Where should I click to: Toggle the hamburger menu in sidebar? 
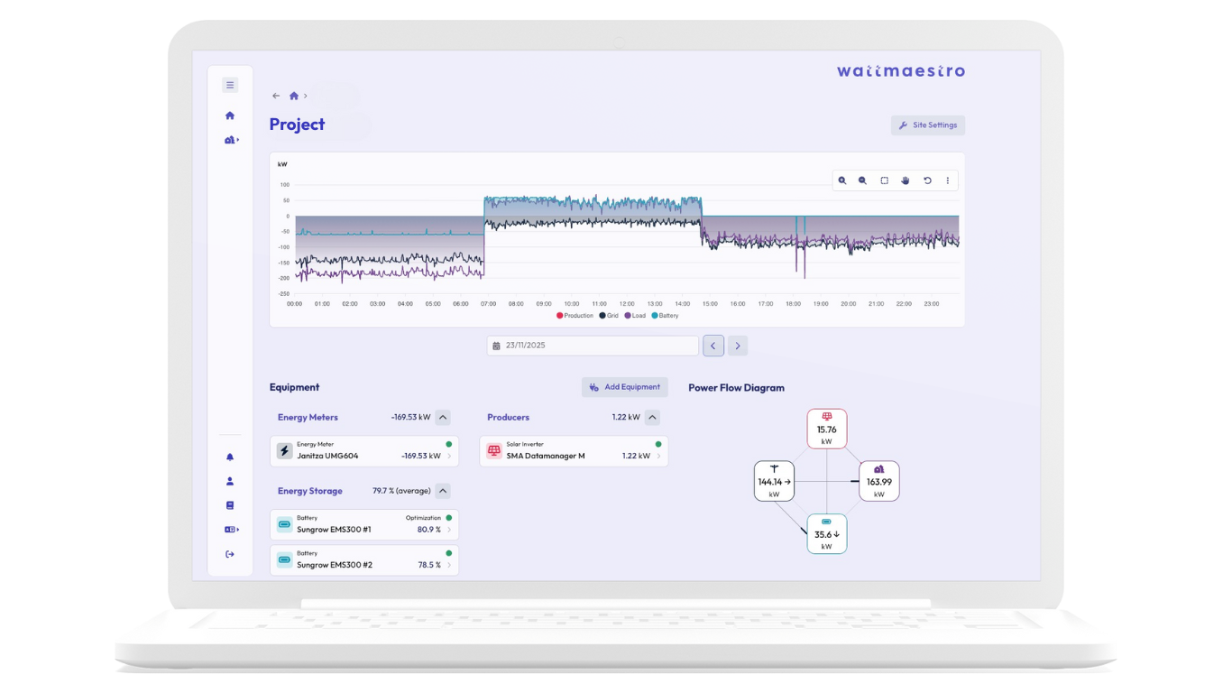[x=230, y=85]
